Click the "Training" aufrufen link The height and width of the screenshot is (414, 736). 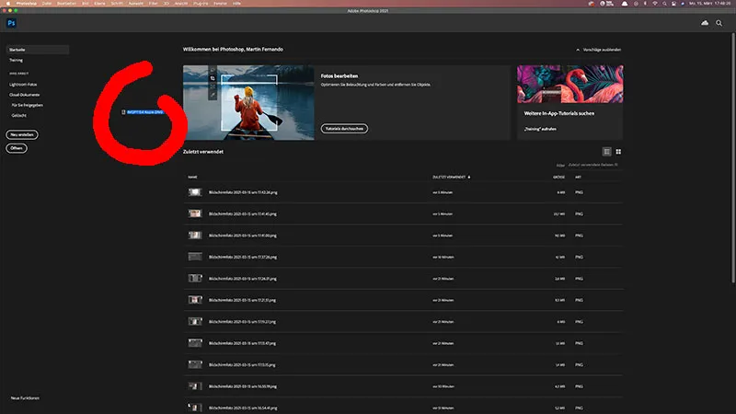[x=540, y=129]
